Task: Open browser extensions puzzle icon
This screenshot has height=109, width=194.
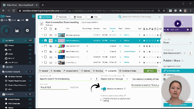Action: 180,11
